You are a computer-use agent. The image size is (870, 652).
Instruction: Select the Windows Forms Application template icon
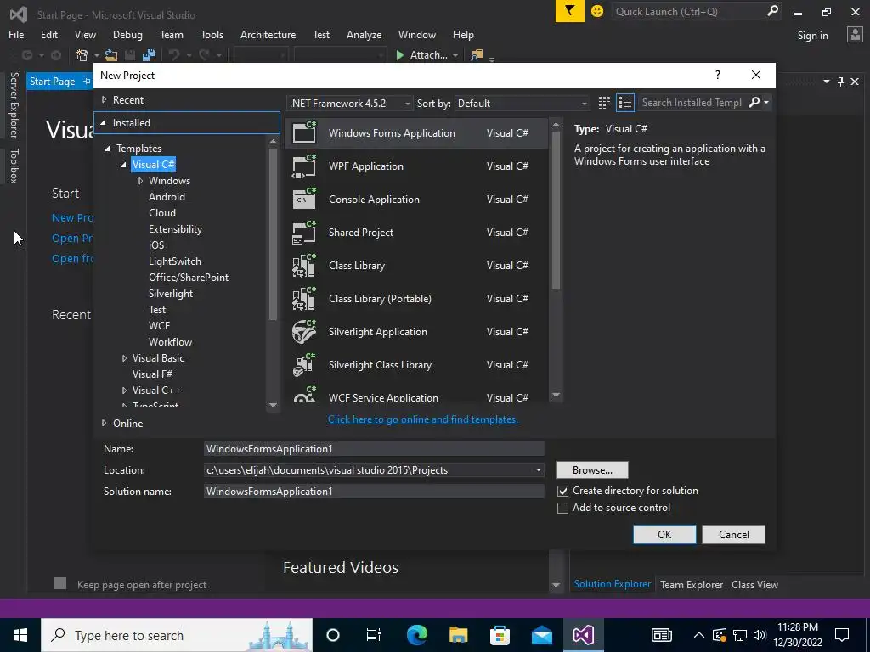[x=304, y=132]
